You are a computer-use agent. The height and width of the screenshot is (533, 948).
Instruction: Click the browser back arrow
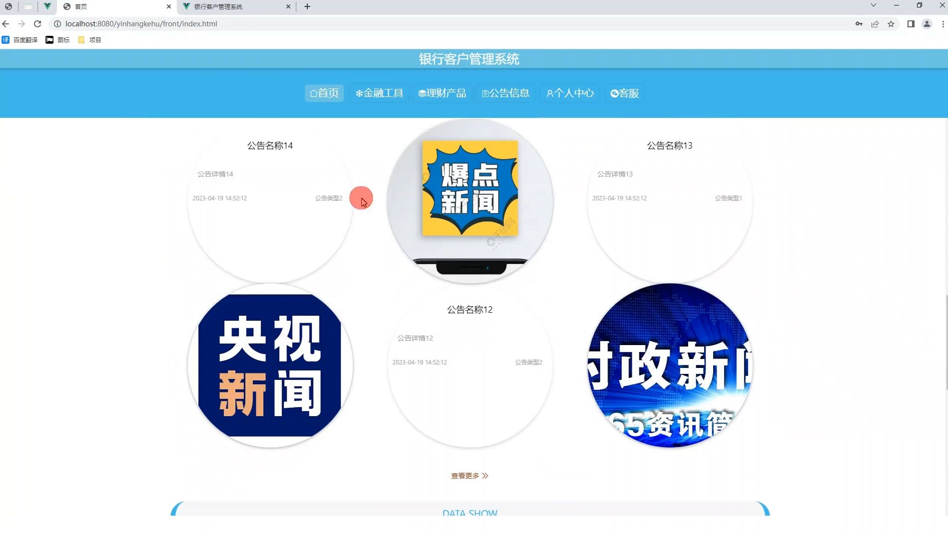6,24
